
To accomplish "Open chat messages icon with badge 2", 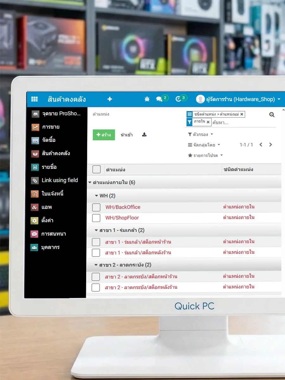I will pyautogui.click(x=159, y=99).
